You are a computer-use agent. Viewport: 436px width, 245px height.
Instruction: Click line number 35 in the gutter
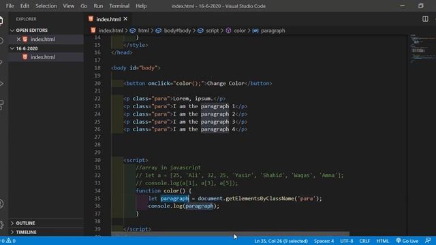tap(97, 198)
